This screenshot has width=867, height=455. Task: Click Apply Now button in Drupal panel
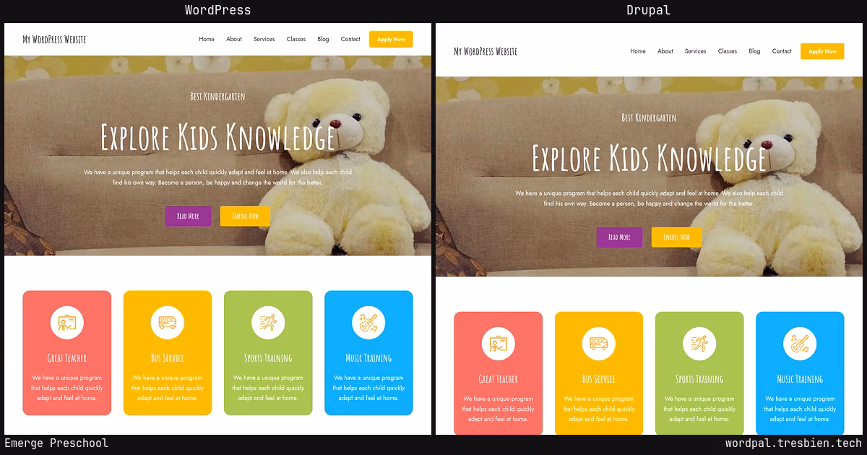822,51
